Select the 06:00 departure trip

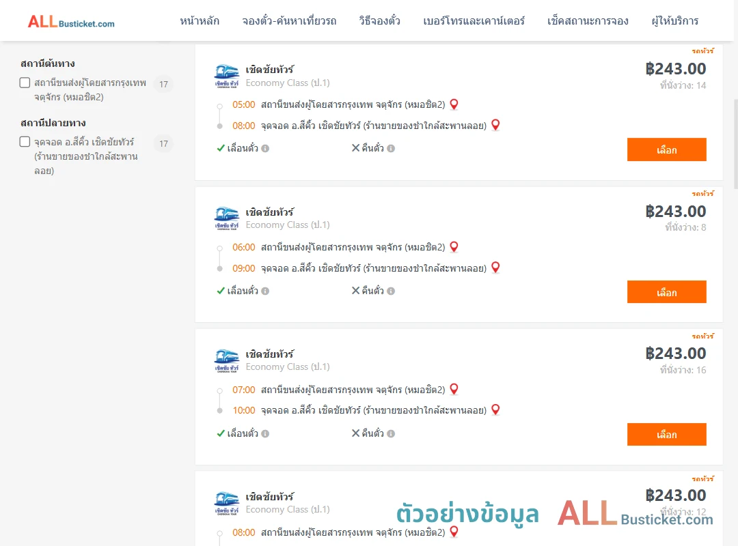666,292
